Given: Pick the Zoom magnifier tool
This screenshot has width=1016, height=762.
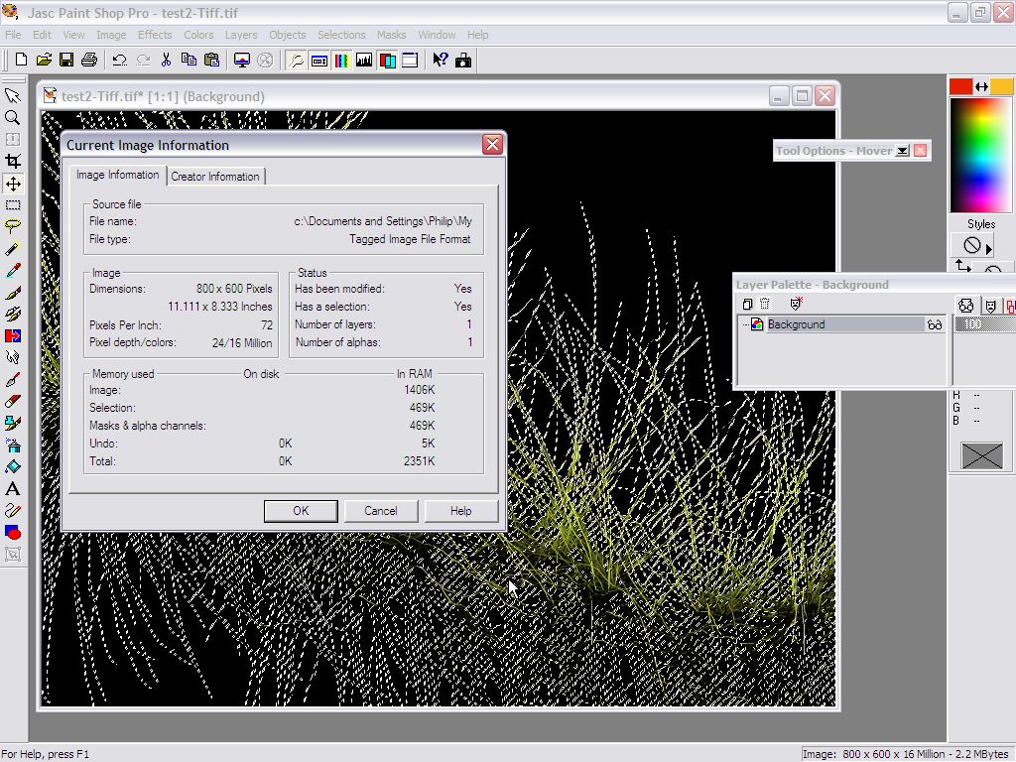Looking at the screenshot, I should pos(13,118).
